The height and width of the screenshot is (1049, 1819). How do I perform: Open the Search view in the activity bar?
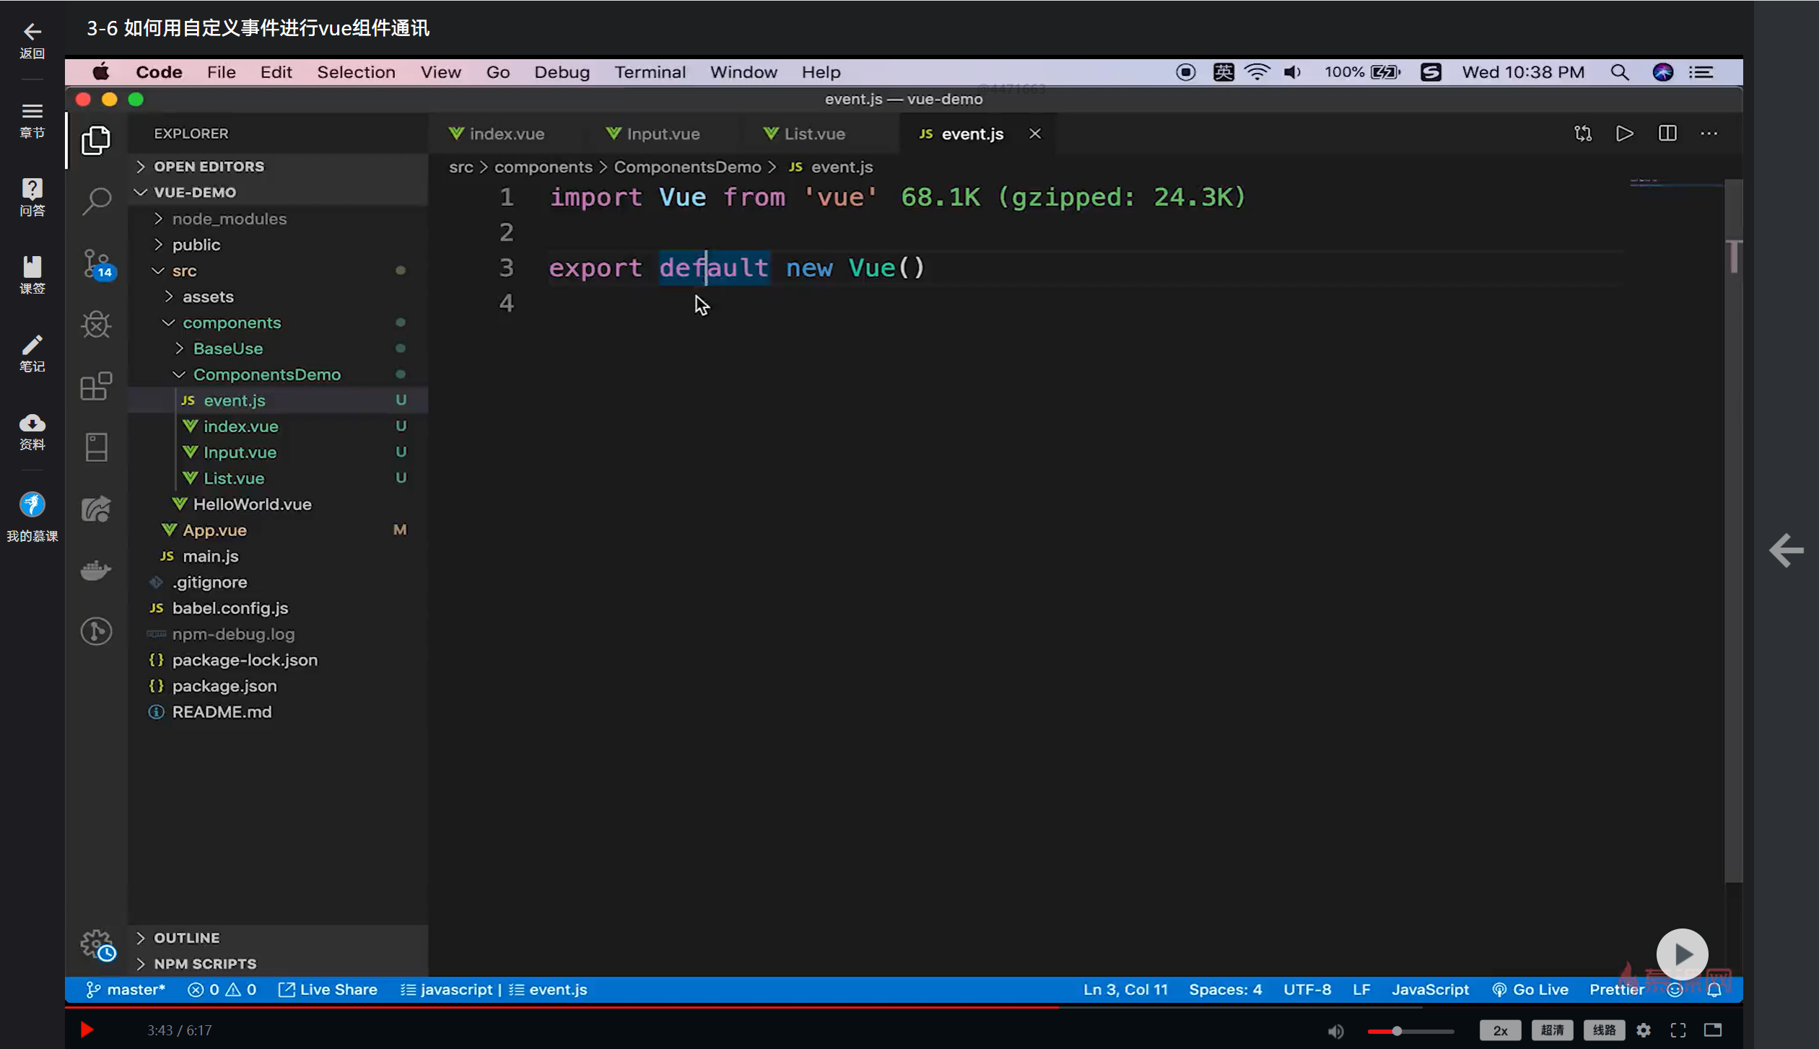pos(96,201)
